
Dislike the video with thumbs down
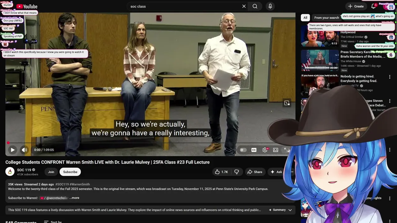(236, 172)
